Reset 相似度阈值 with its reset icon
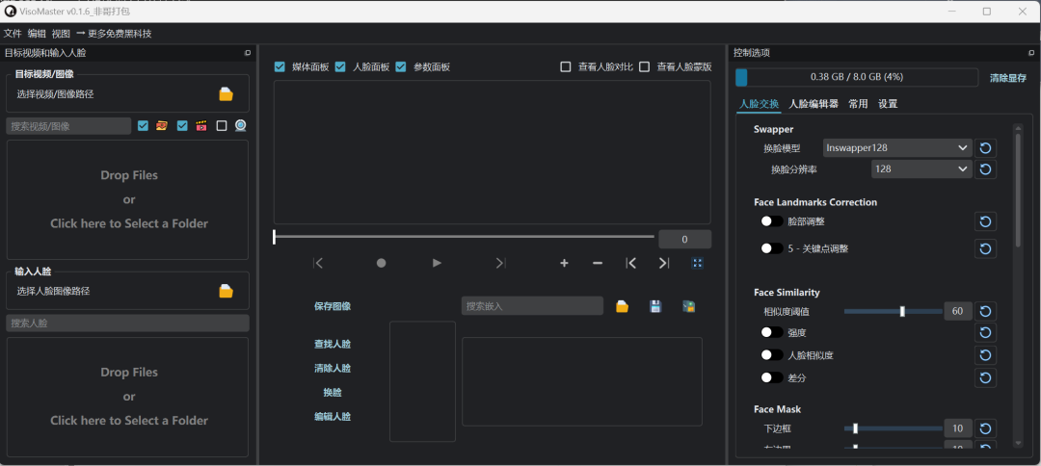This screenshot has height=466, width=1041. (x=985, y=311)
